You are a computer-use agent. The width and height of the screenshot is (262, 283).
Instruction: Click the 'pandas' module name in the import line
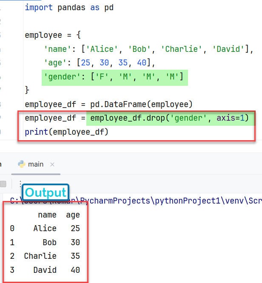click(71, 8)
